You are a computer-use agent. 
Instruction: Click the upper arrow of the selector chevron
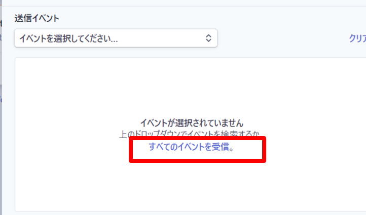208,35
